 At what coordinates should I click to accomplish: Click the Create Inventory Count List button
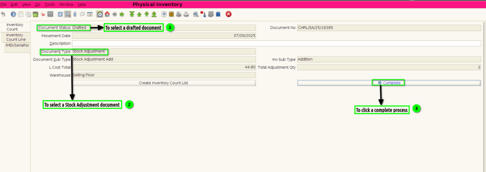point(164,83)
